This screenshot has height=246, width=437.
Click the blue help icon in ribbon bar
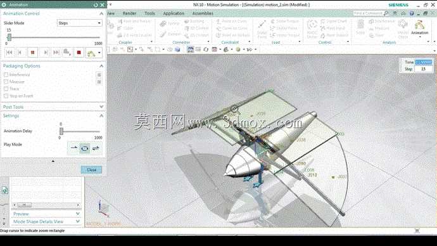412,13
